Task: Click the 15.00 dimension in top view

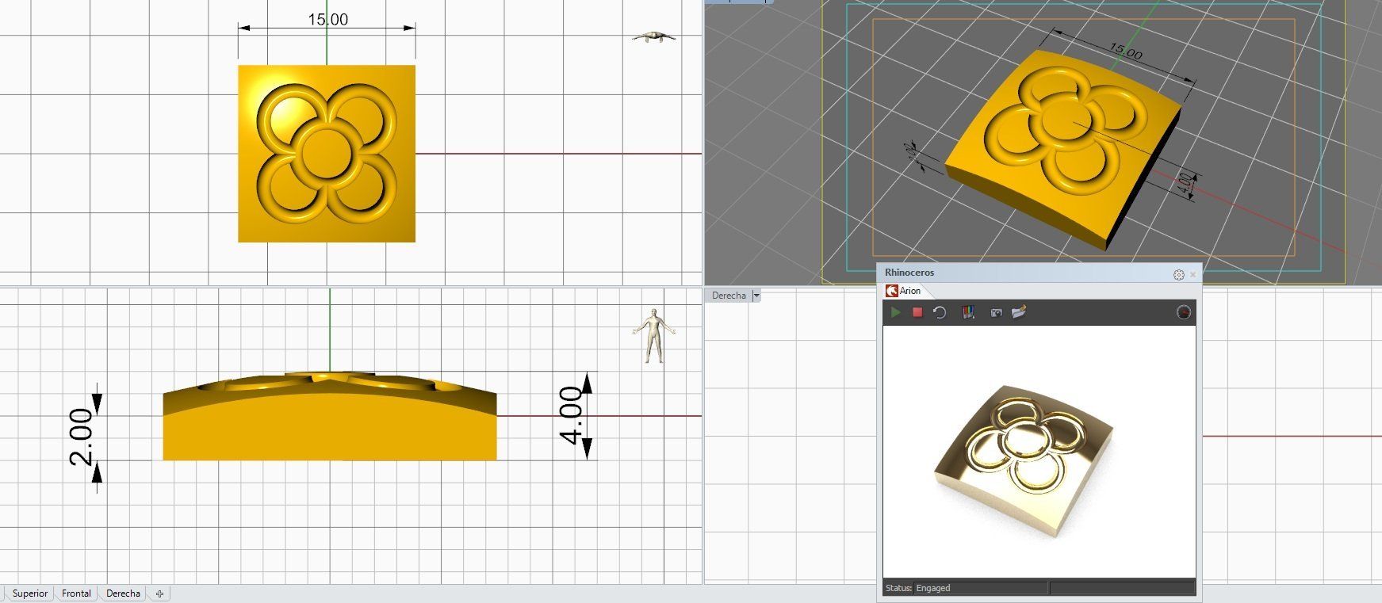Action: pyautogui.click(x=327, y=20)
